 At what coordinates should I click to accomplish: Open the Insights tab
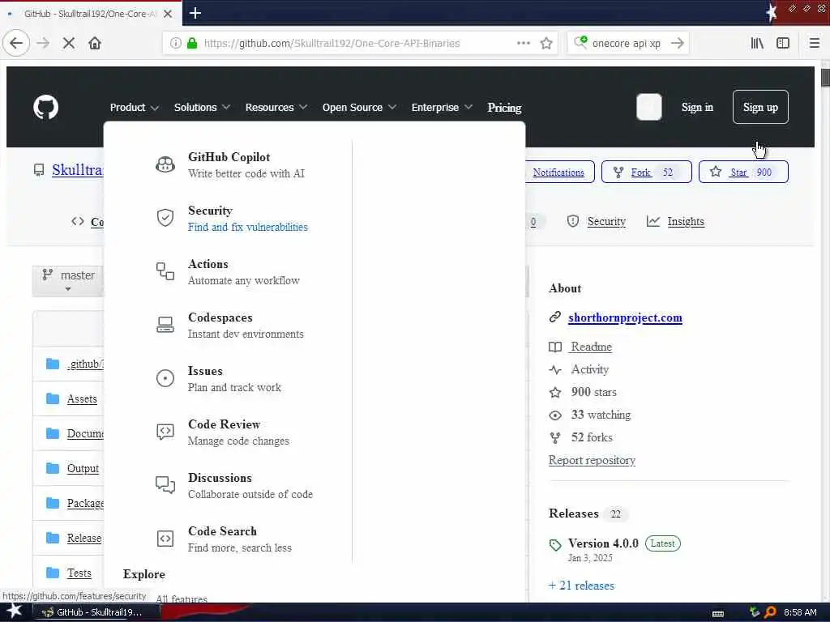(x=675, y=222)
